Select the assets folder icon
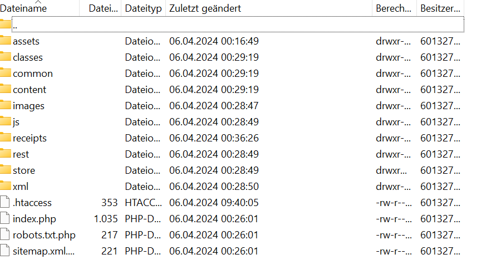This screenshot has height=274, width=501. click(6, 40)
